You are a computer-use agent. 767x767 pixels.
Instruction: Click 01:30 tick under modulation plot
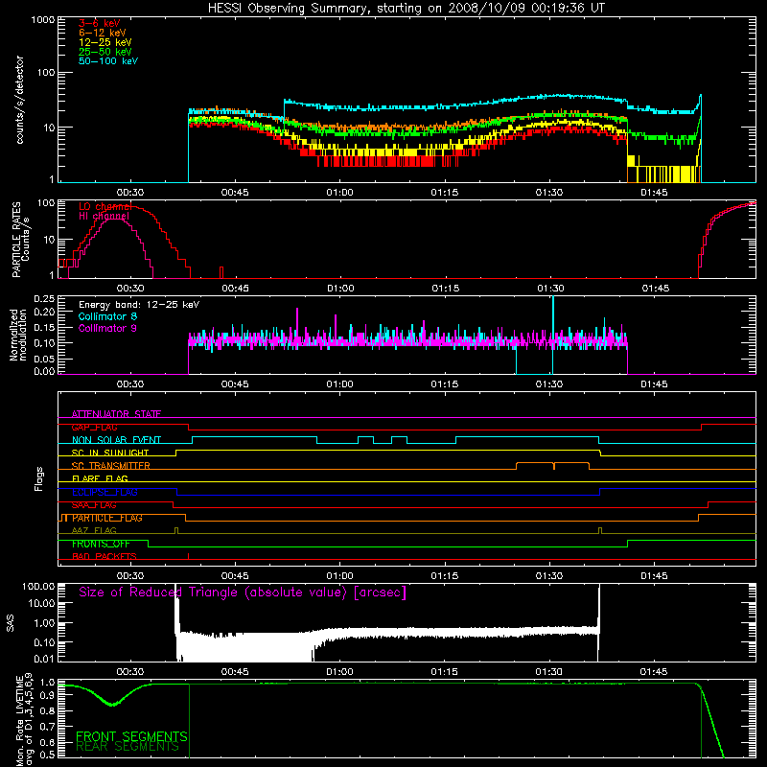(x=549, y=384)
